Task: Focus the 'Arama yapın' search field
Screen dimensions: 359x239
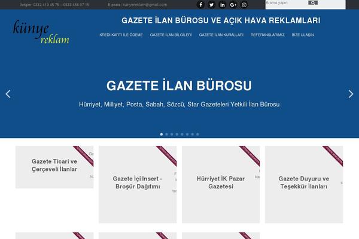Action: coord(287,3)
